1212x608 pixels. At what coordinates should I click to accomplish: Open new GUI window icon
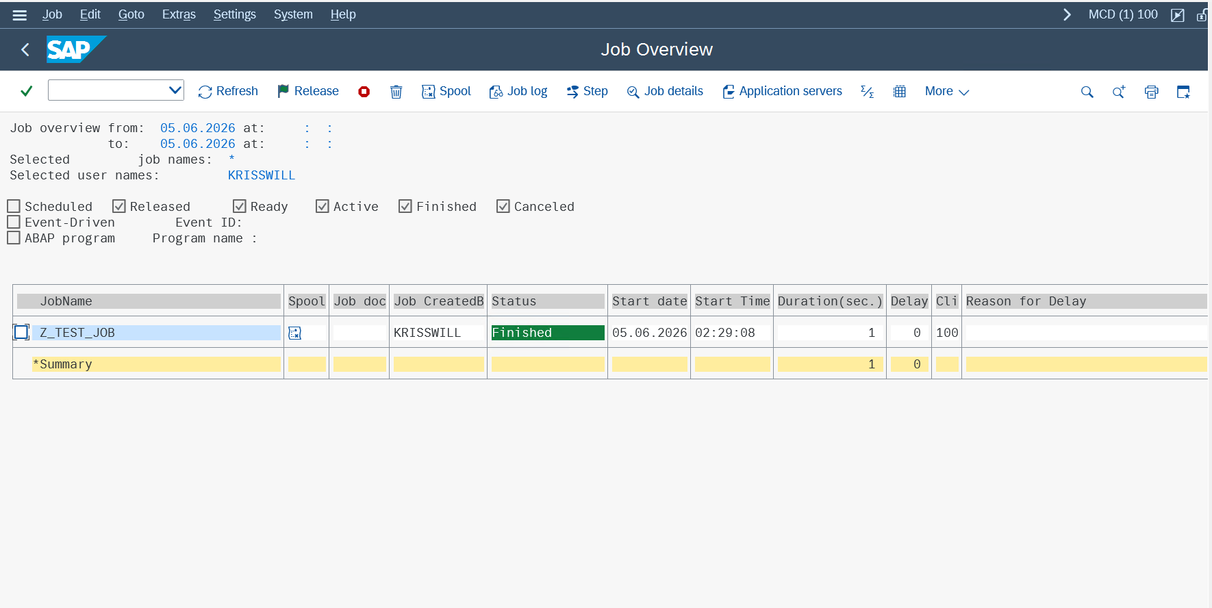coord(1183,92)
